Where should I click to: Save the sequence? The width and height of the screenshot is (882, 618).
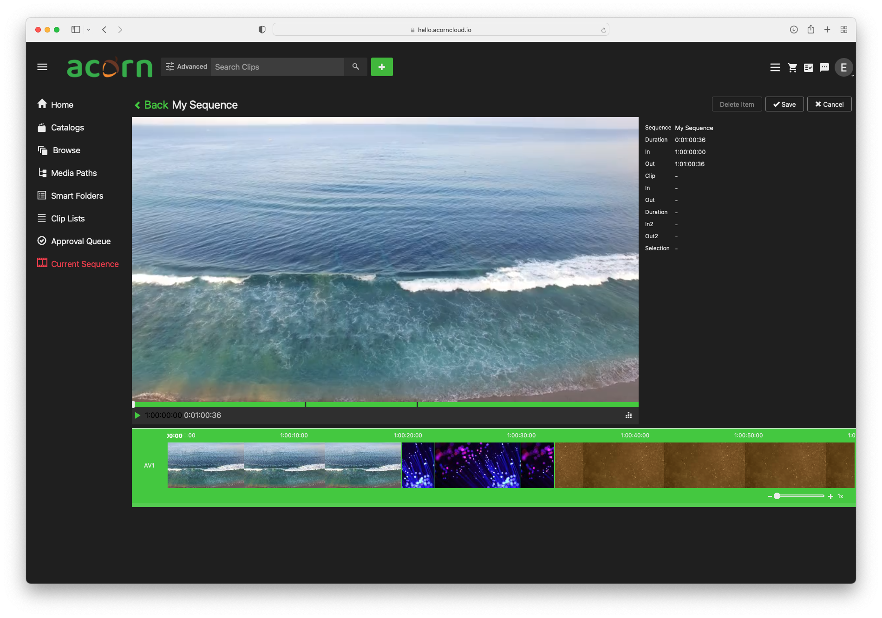[x=784, y=104]
